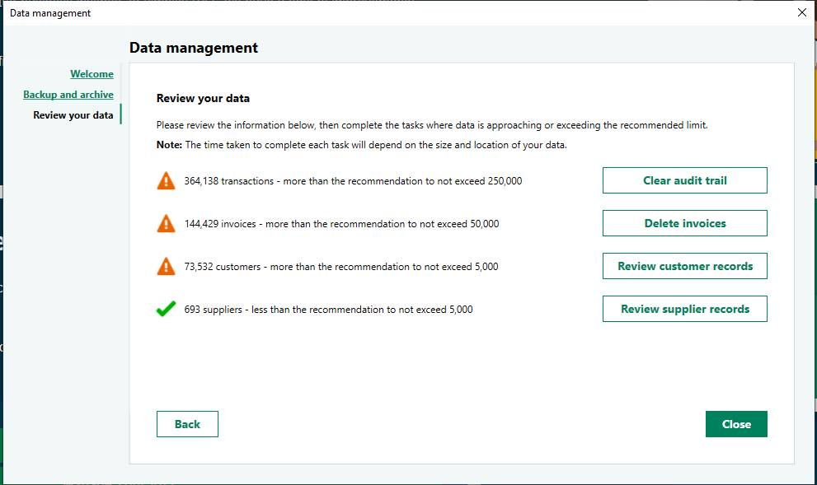
Task: Click the green "Close" button
Action: click(735, 423)
